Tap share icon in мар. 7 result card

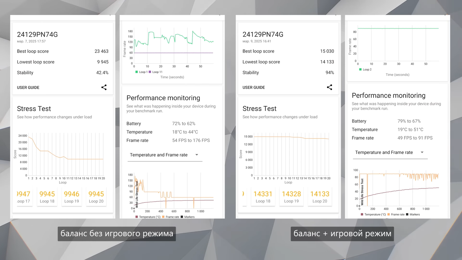click(104, 87)
